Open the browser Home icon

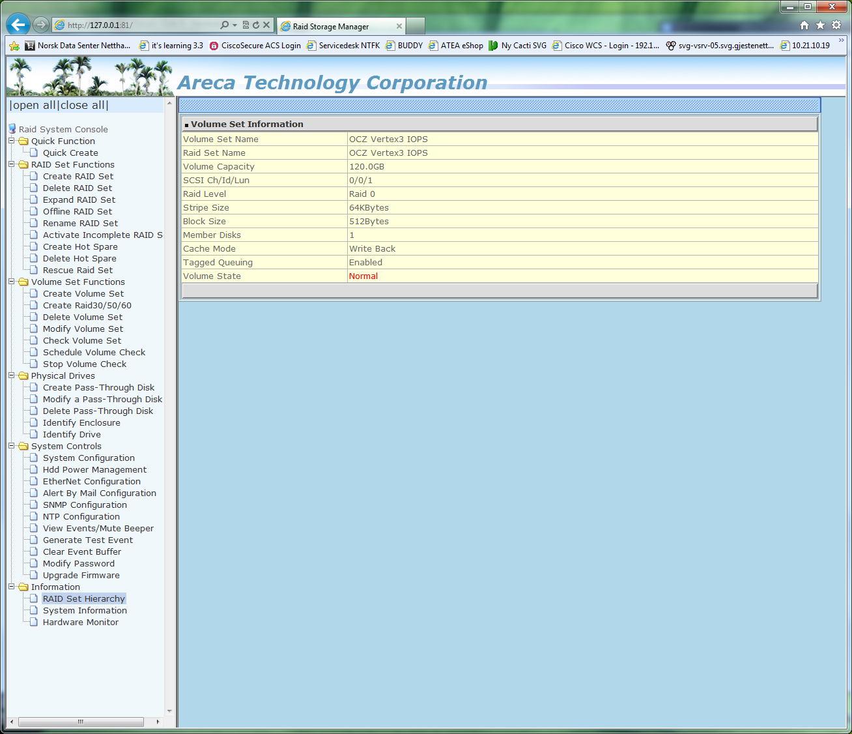pos(804,25)
